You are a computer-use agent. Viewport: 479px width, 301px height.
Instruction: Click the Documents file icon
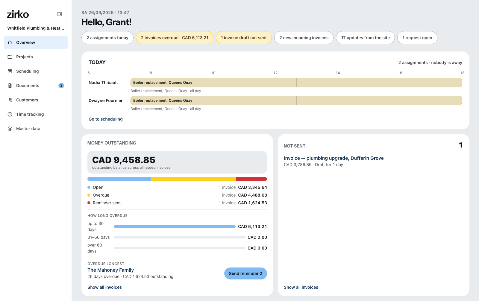click(10, 86)
